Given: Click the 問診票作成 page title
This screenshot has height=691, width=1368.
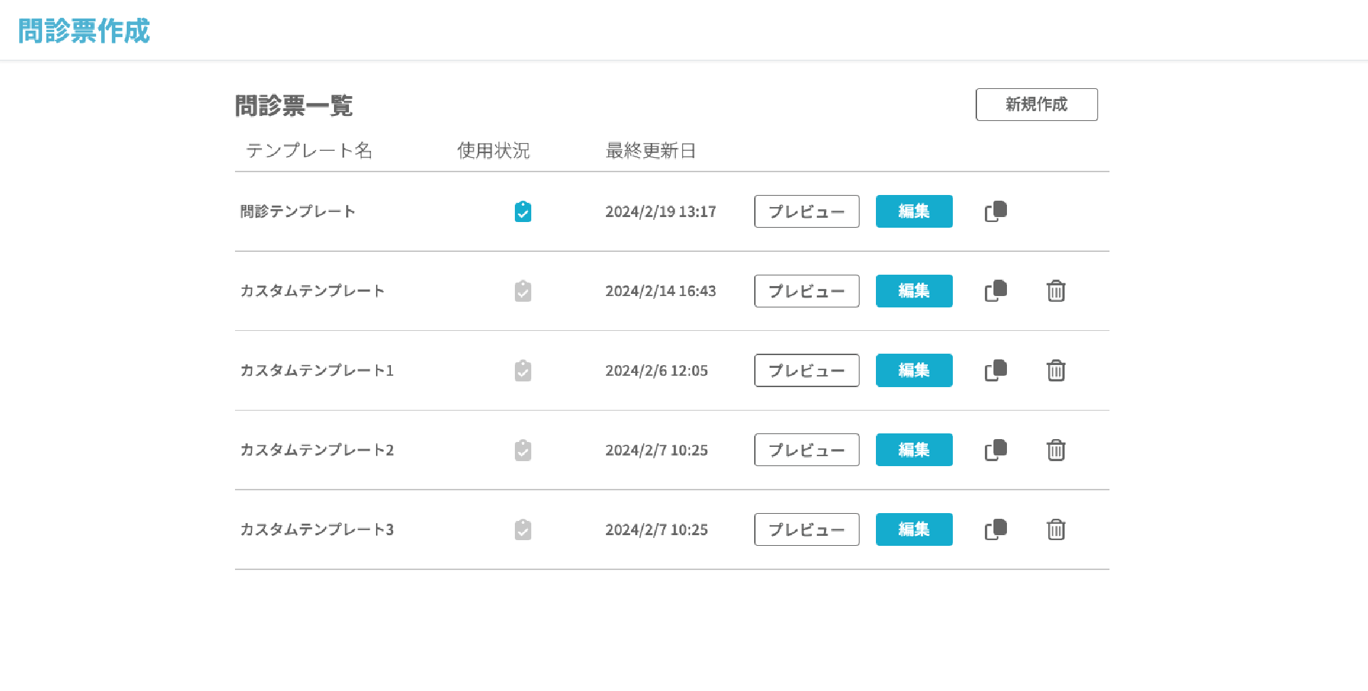Looking at the screenshot, I should [84, 31].
